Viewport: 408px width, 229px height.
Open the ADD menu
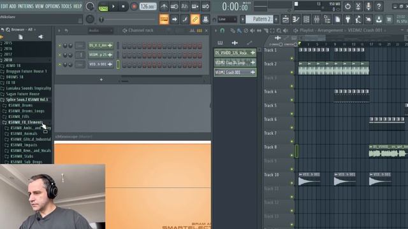coord(13,6)
